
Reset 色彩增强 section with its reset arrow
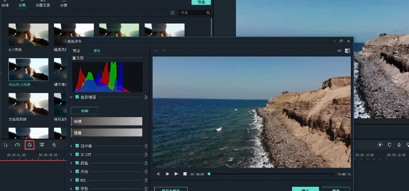146,97
